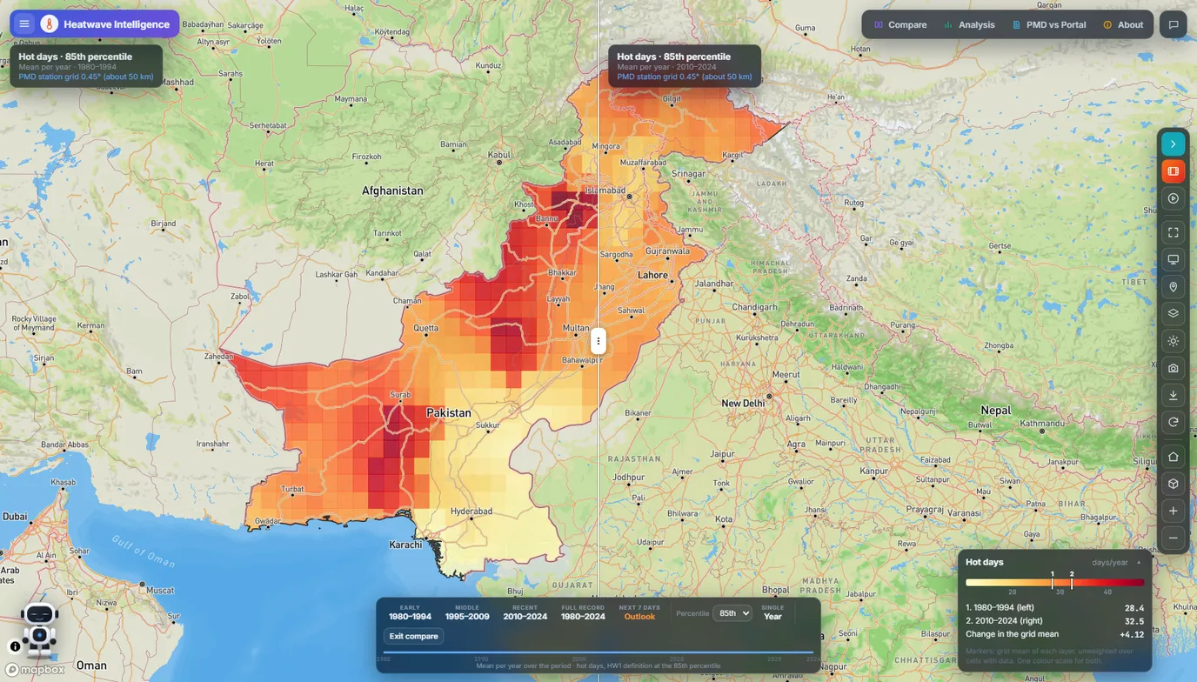Select Next 7 Days Outlook
The image size is (1197, 682).
click(639, 612)
